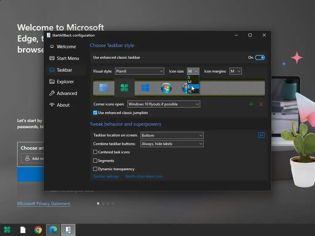The width and height of the screenshot is (315, 236).
Task: Select the Taskbar section
Action: [66, 70]
